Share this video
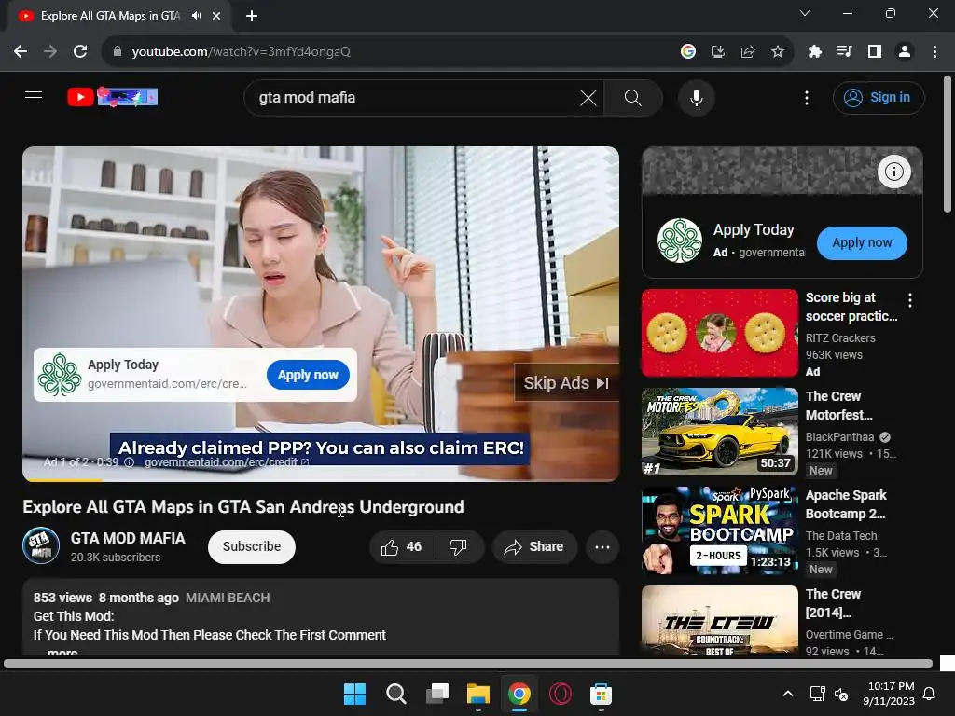The height and width of the screenshot is (716, 955). 534,546
